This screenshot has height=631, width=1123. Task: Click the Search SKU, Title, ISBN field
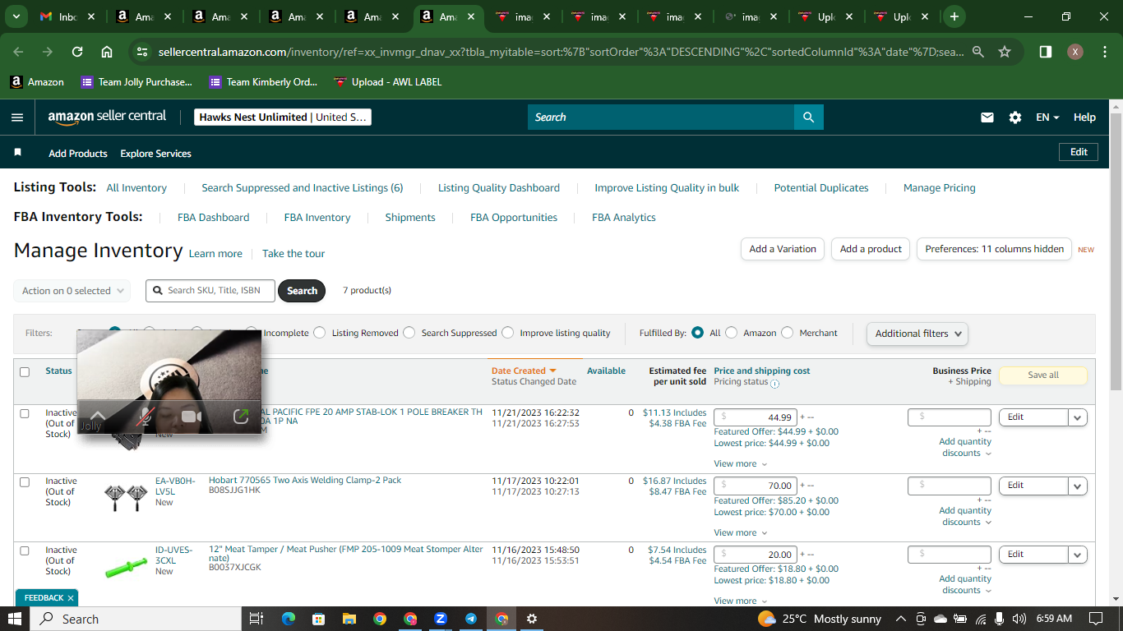pos(210,291)
